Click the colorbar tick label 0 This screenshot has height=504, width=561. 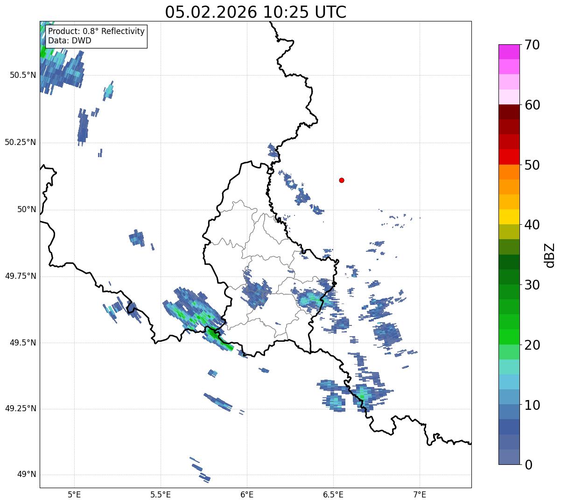(x=528, y=465)
